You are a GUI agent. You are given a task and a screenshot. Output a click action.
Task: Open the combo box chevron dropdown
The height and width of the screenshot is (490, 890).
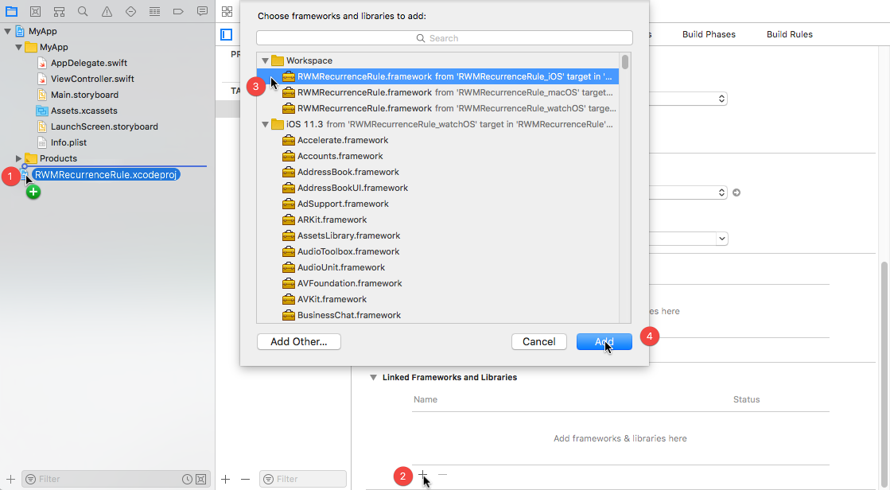[x=721, y=239]
